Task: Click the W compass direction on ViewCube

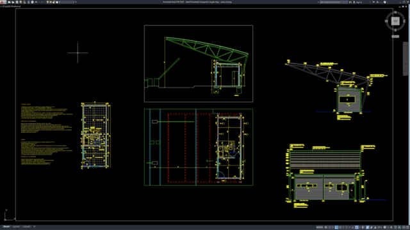Action: (386, 21)
